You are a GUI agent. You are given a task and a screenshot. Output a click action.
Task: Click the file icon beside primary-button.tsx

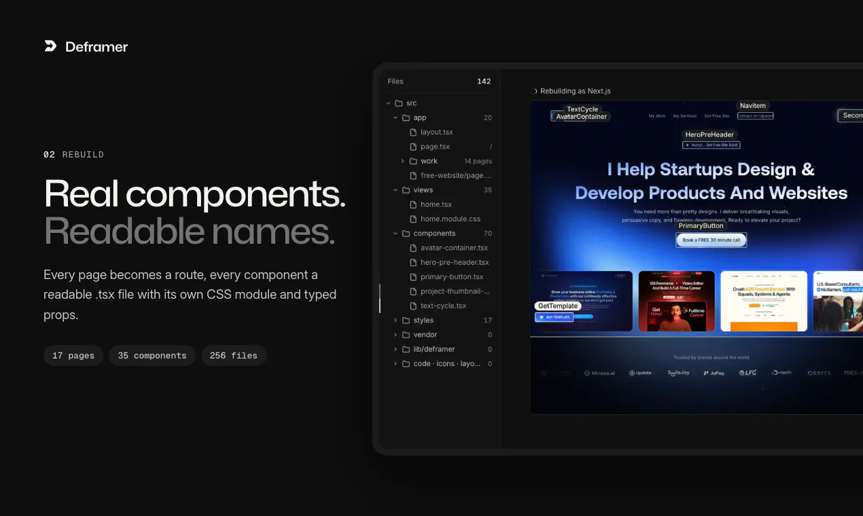point(413,277)
